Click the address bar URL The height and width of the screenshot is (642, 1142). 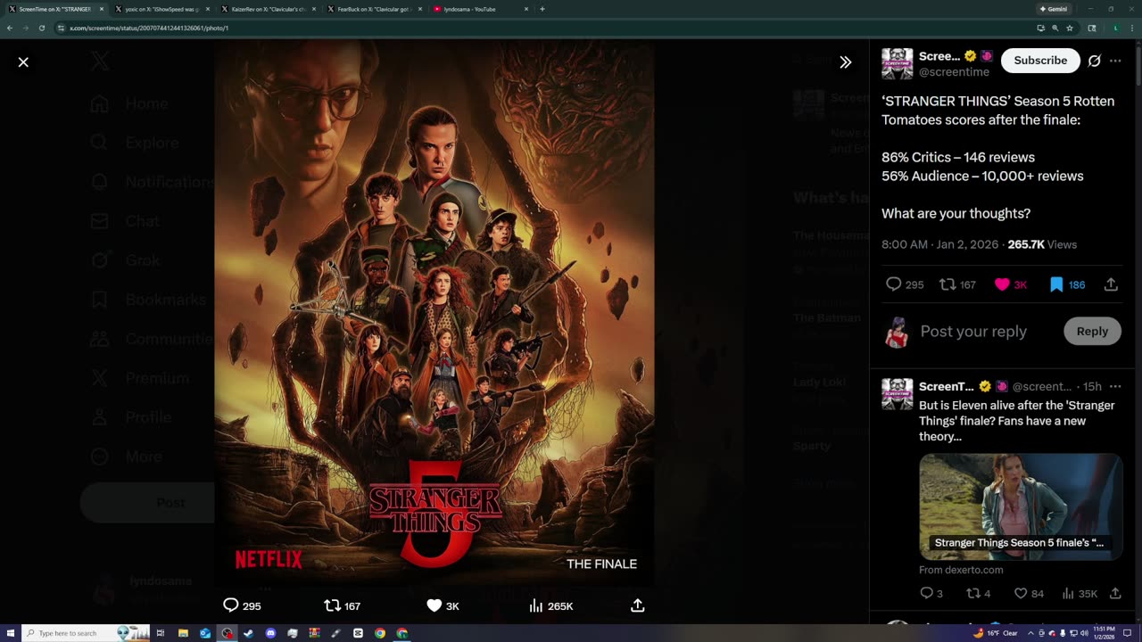pyautogui.click(x=149, y=28)
